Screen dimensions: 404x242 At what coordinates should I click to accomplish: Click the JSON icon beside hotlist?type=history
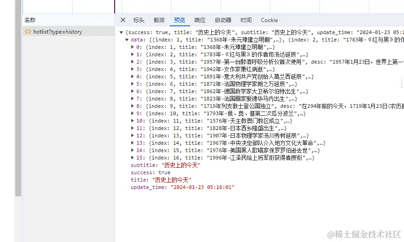28,32
